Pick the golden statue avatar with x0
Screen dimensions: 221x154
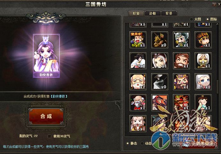160,40
